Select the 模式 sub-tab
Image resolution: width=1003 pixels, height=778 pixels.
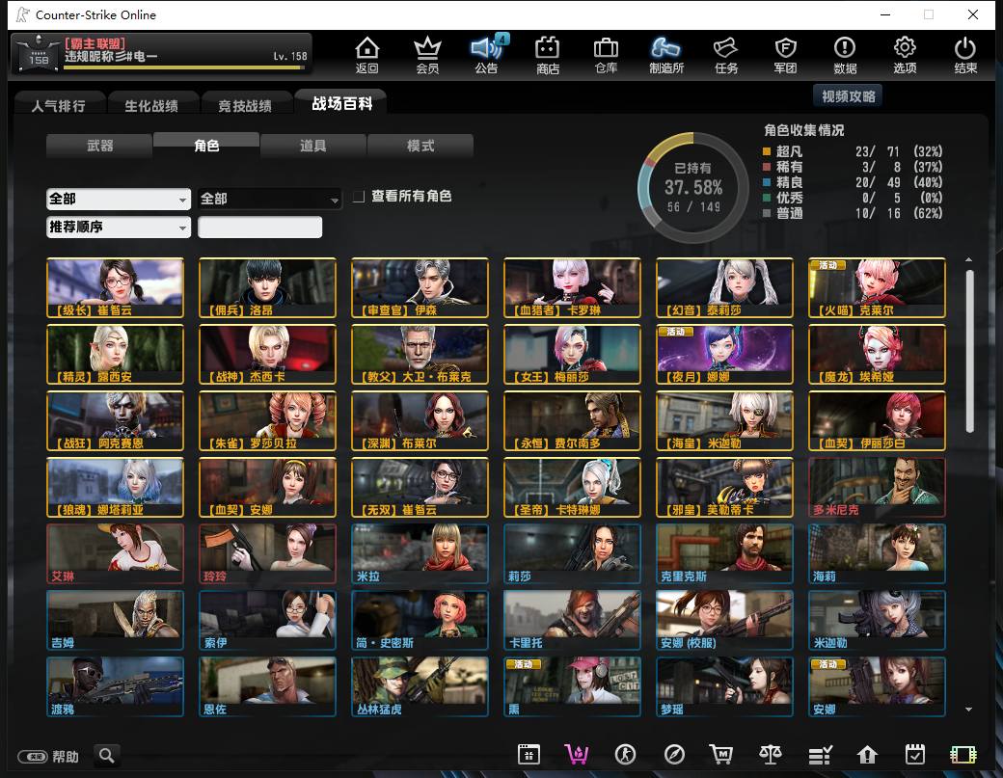(420, 146)
